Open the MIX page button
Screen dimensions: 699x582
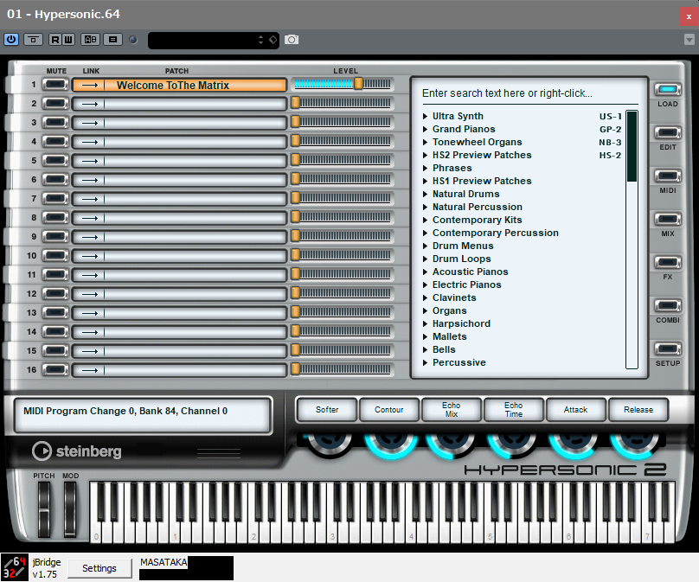667,220
